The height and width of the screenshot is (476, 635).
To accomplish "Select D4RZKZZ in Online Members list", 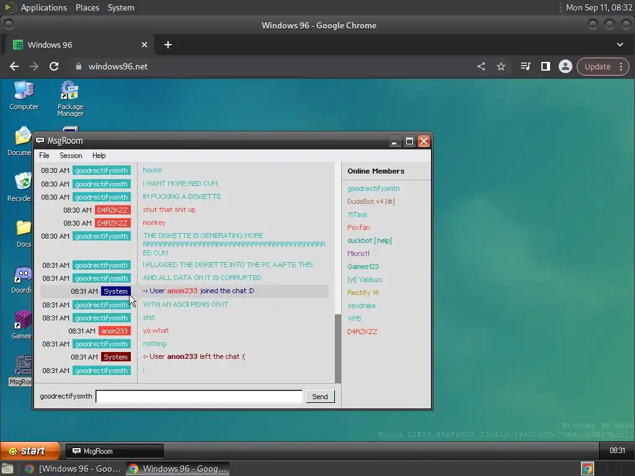I will [x=362, y=332].
